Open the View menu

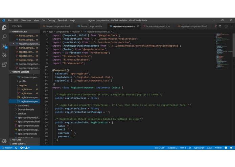click(36, 20)
